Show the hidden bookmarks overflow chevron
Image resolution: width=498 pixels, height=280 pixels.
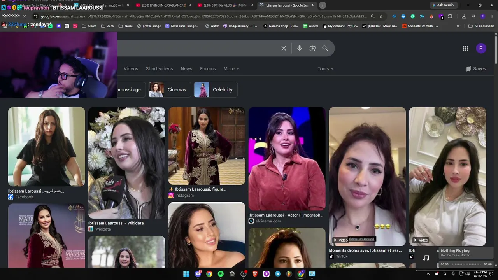point(458,26)
